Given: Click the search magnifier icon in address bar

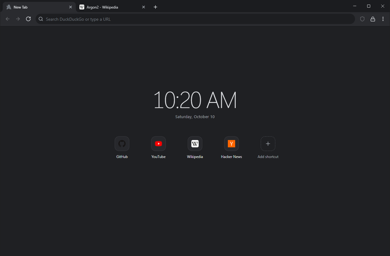Looking at the screenshot, I should click(41, 19).
